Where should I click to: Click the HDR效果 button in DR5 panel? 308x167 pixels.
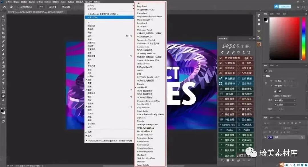click(x=245, y=125)
